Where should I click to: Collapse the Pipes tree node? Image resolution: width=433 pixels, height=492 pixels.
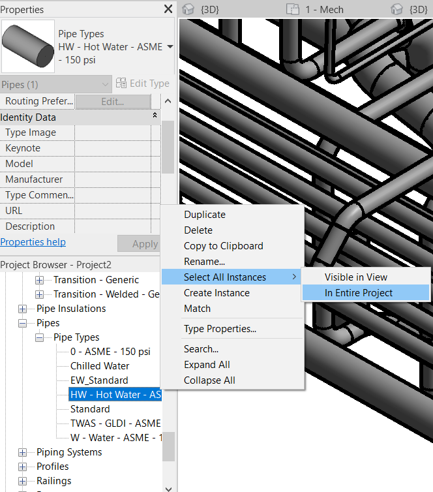coord(23,323)
